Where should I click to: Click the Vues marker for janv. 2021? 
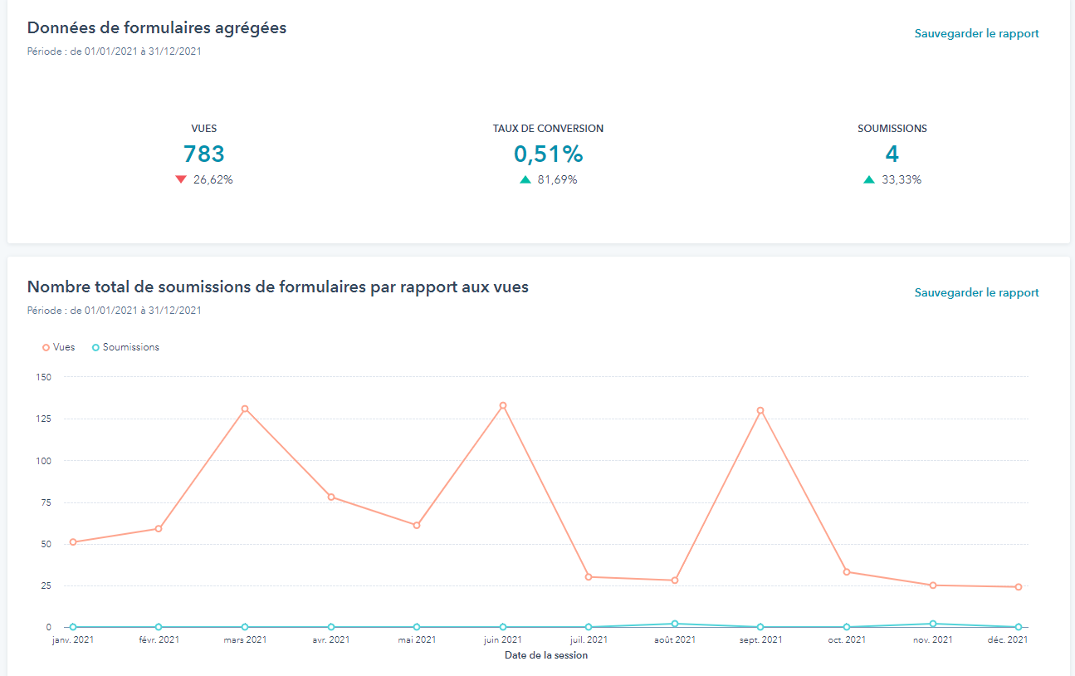(73, 542)
